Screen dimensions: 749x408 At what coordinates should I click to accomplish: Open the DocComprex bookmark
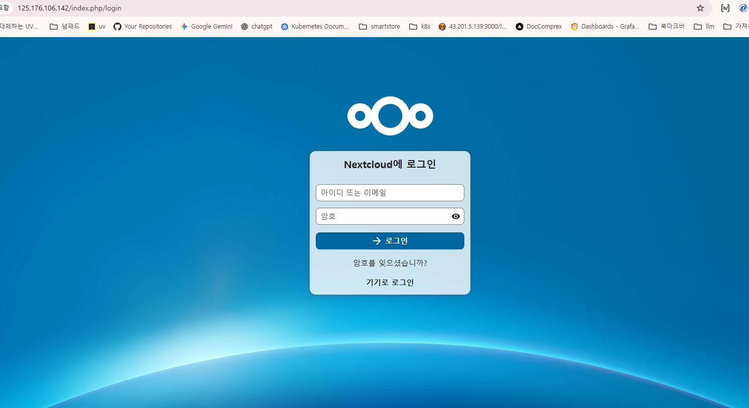click(x=539, y=27)
